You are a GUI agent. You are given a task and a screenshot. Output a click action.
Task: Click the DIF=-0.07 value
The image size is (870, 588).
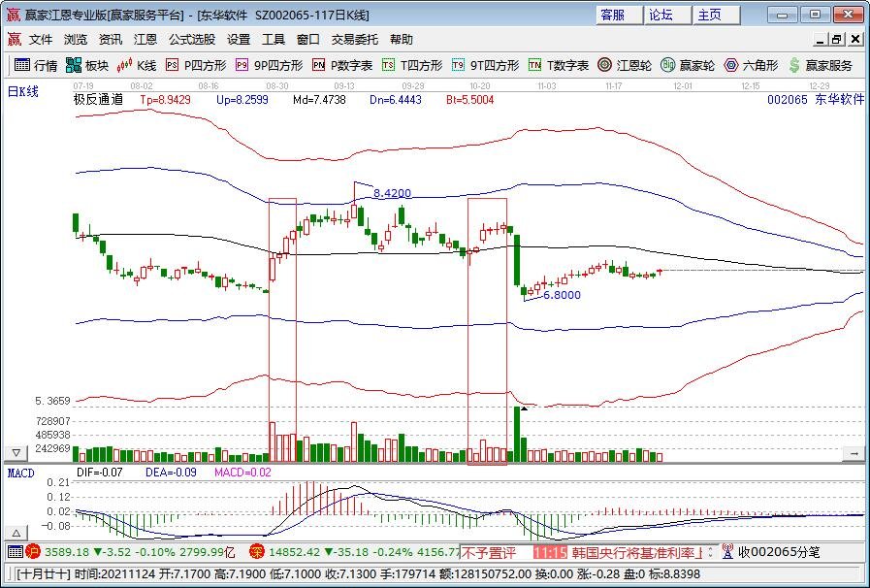[x=99, y=473]
